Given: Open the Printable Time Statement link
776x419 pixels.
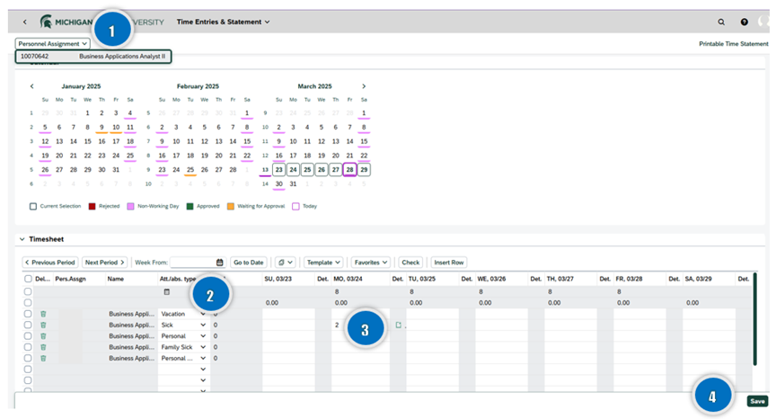Looking at the screenshot, I should click(733, 43).
